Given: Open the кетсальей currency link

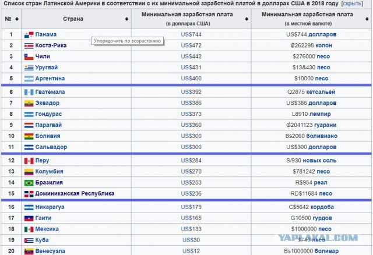Looking at the screenshot, I should [321, 92].
